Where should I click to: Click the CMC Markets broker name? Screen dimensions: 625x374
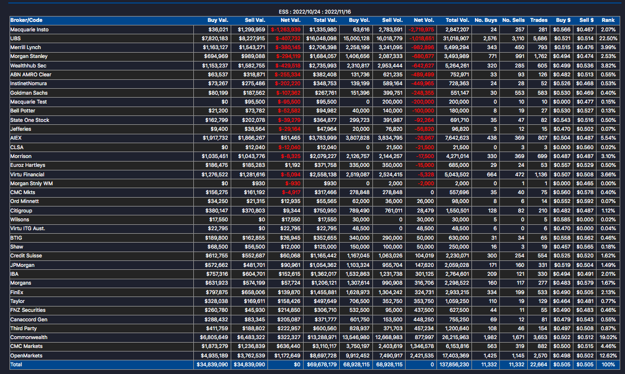pos(26,346)
